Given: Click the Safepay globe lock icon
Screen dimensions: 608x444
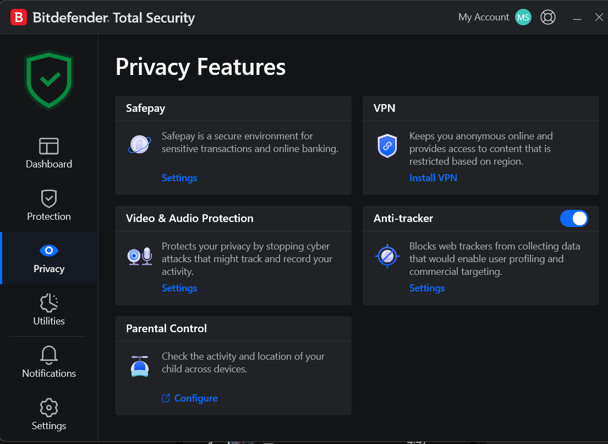Looking at the screenshot, I should click(140, 144).
